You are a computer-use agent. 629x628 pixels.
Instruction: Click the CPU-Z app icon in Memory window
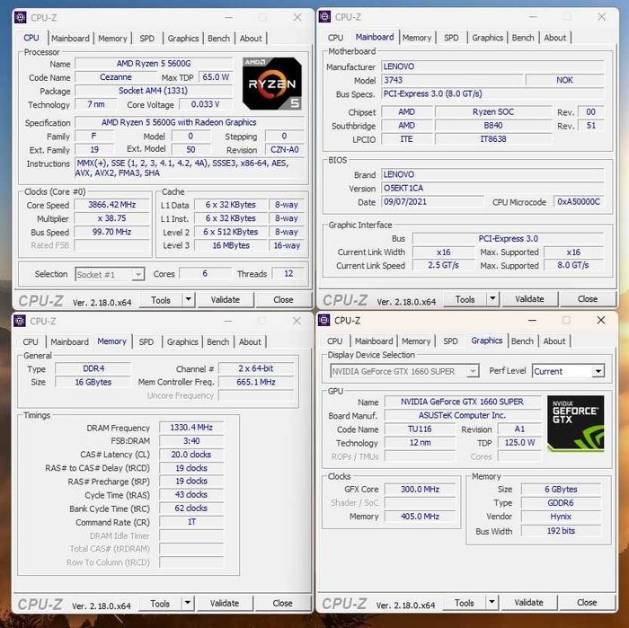click(x=20, y=321)
